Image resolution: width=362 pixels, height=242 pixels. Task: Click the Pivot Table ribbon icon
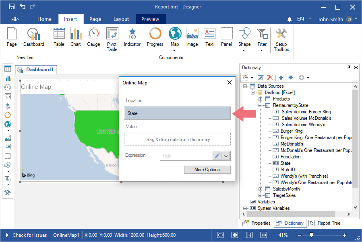[x=112, y=39]
